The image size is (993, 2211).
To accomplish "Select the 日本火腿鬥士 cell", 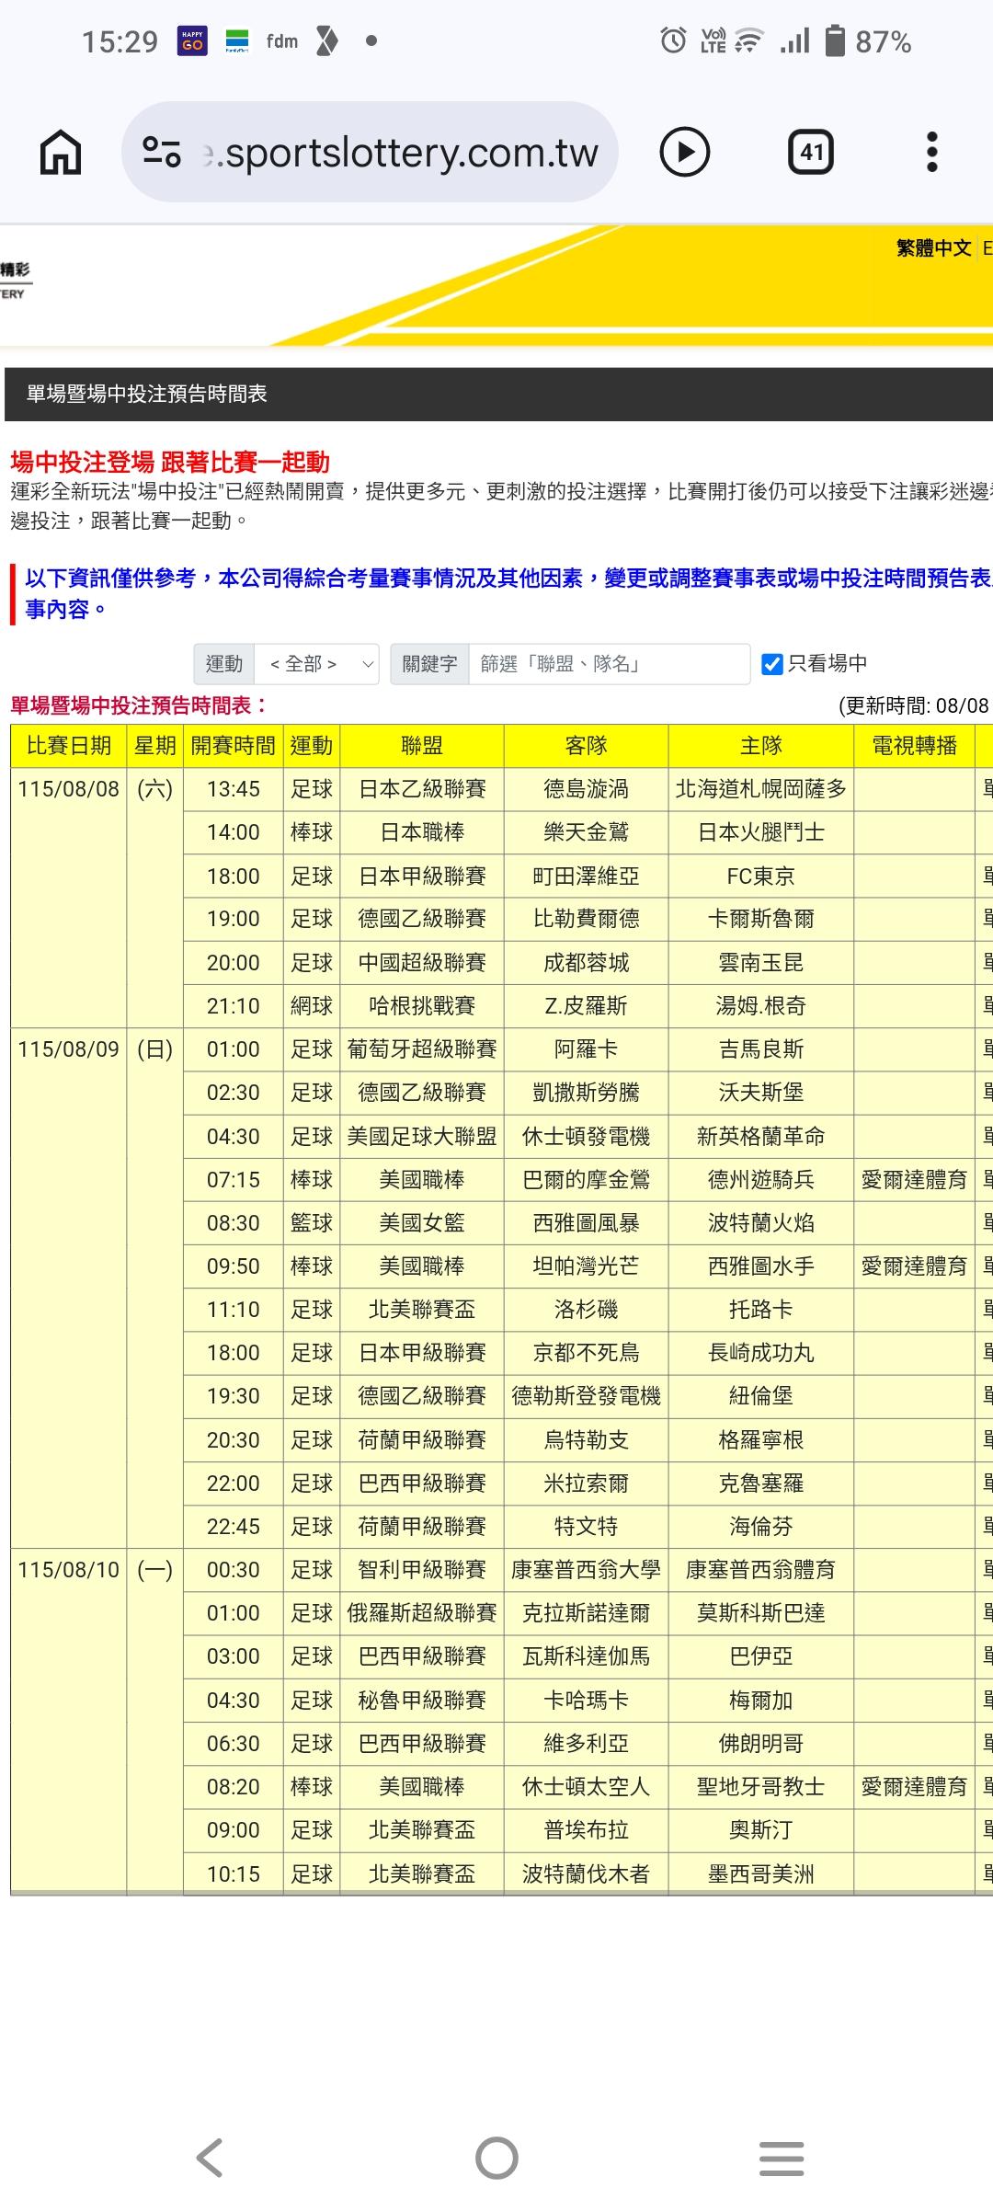I will [x=761, y=832].
